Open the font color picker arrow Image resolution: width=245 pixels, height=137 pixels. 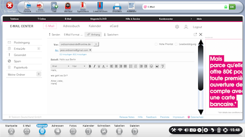coord(107,66)
